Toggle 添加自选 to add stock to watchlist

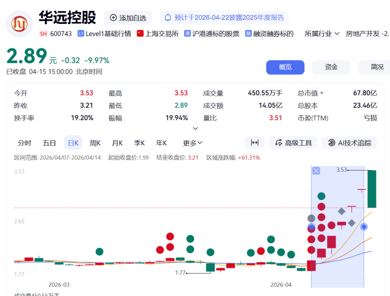127,17
